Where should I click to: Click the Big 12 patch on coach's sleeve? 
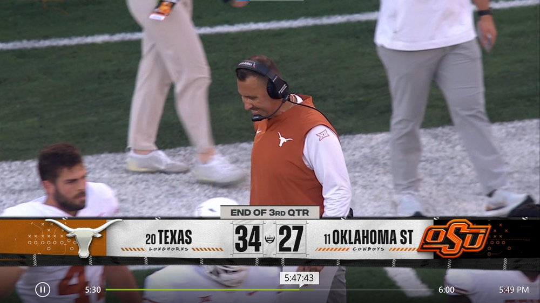[322, 135]
